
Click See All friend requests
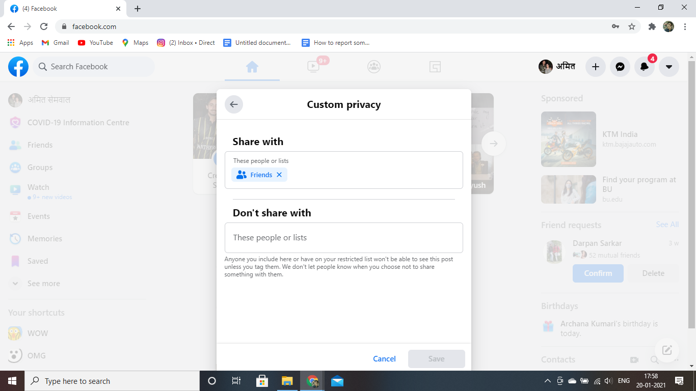[667, 225]
